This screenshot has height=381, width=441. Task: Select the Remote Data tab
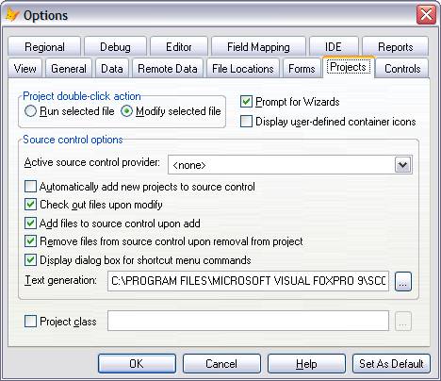point(168,68)
